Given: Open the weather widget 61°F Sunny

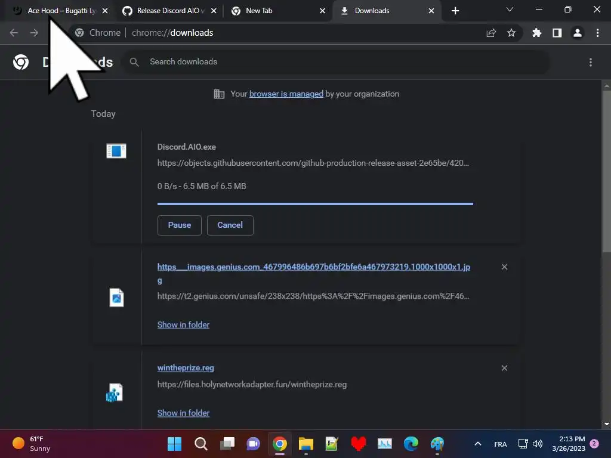Looking at the screenshot, I should coord(31,444).
